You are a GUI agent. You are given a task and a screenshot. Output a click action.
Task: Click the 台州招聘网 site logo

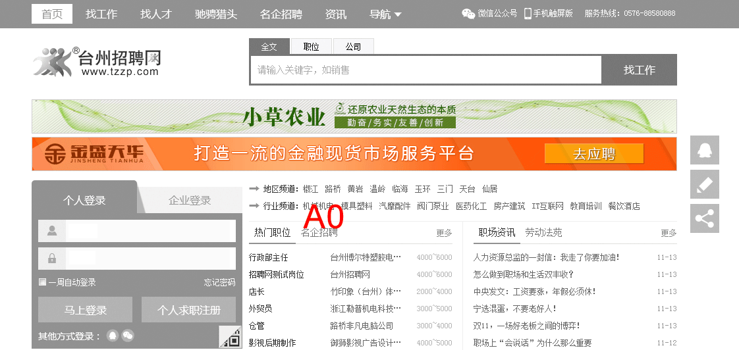(x=97, y=63)
